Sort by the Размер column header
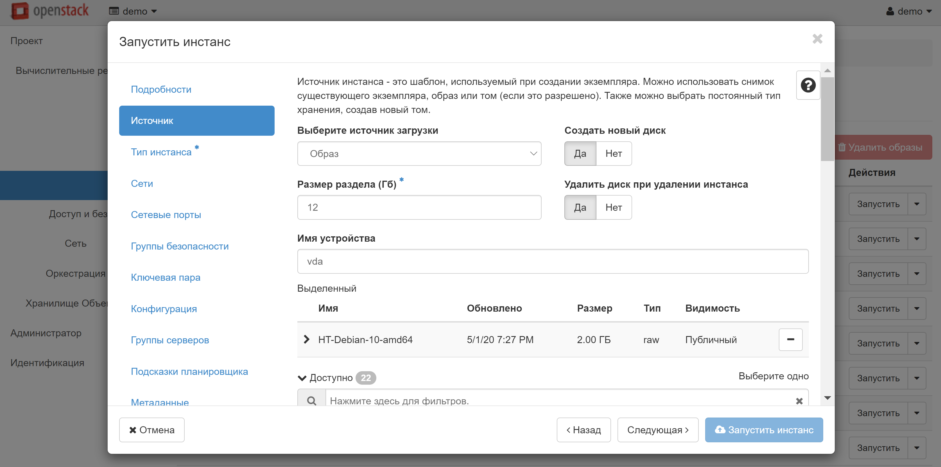The height and width of the screenshot is (467, 941). click(594, 308)
